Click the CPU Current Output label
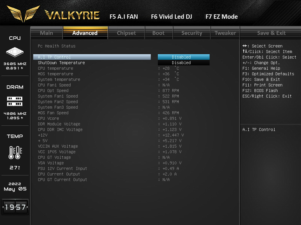 pos(59,174)
